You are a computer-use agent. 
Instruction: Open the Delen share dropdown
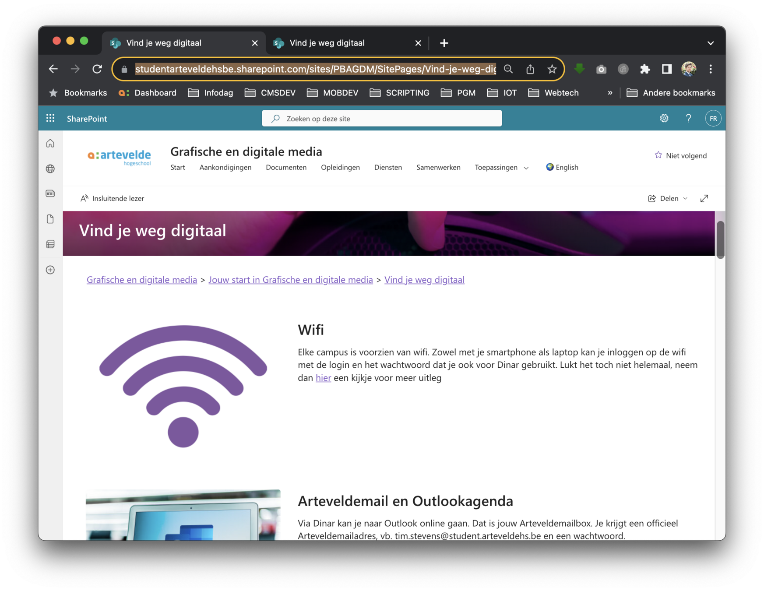click(x=668, y=198)
